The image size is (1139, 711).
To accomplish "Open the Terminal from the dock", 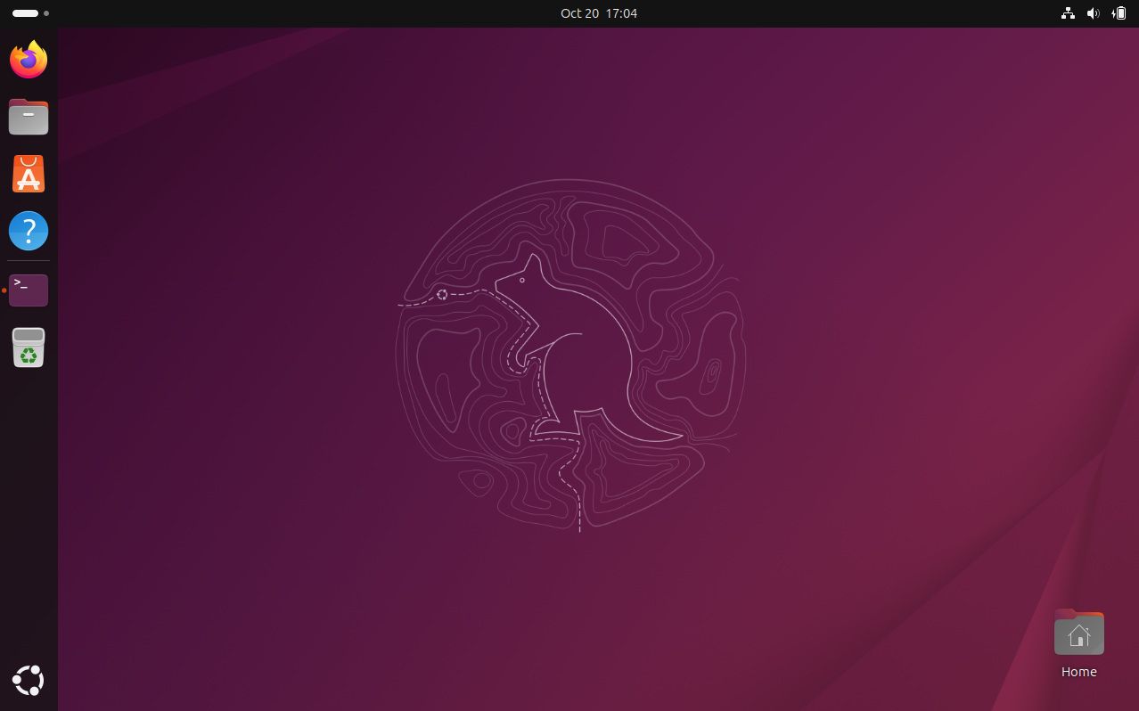I will (28, 290).
